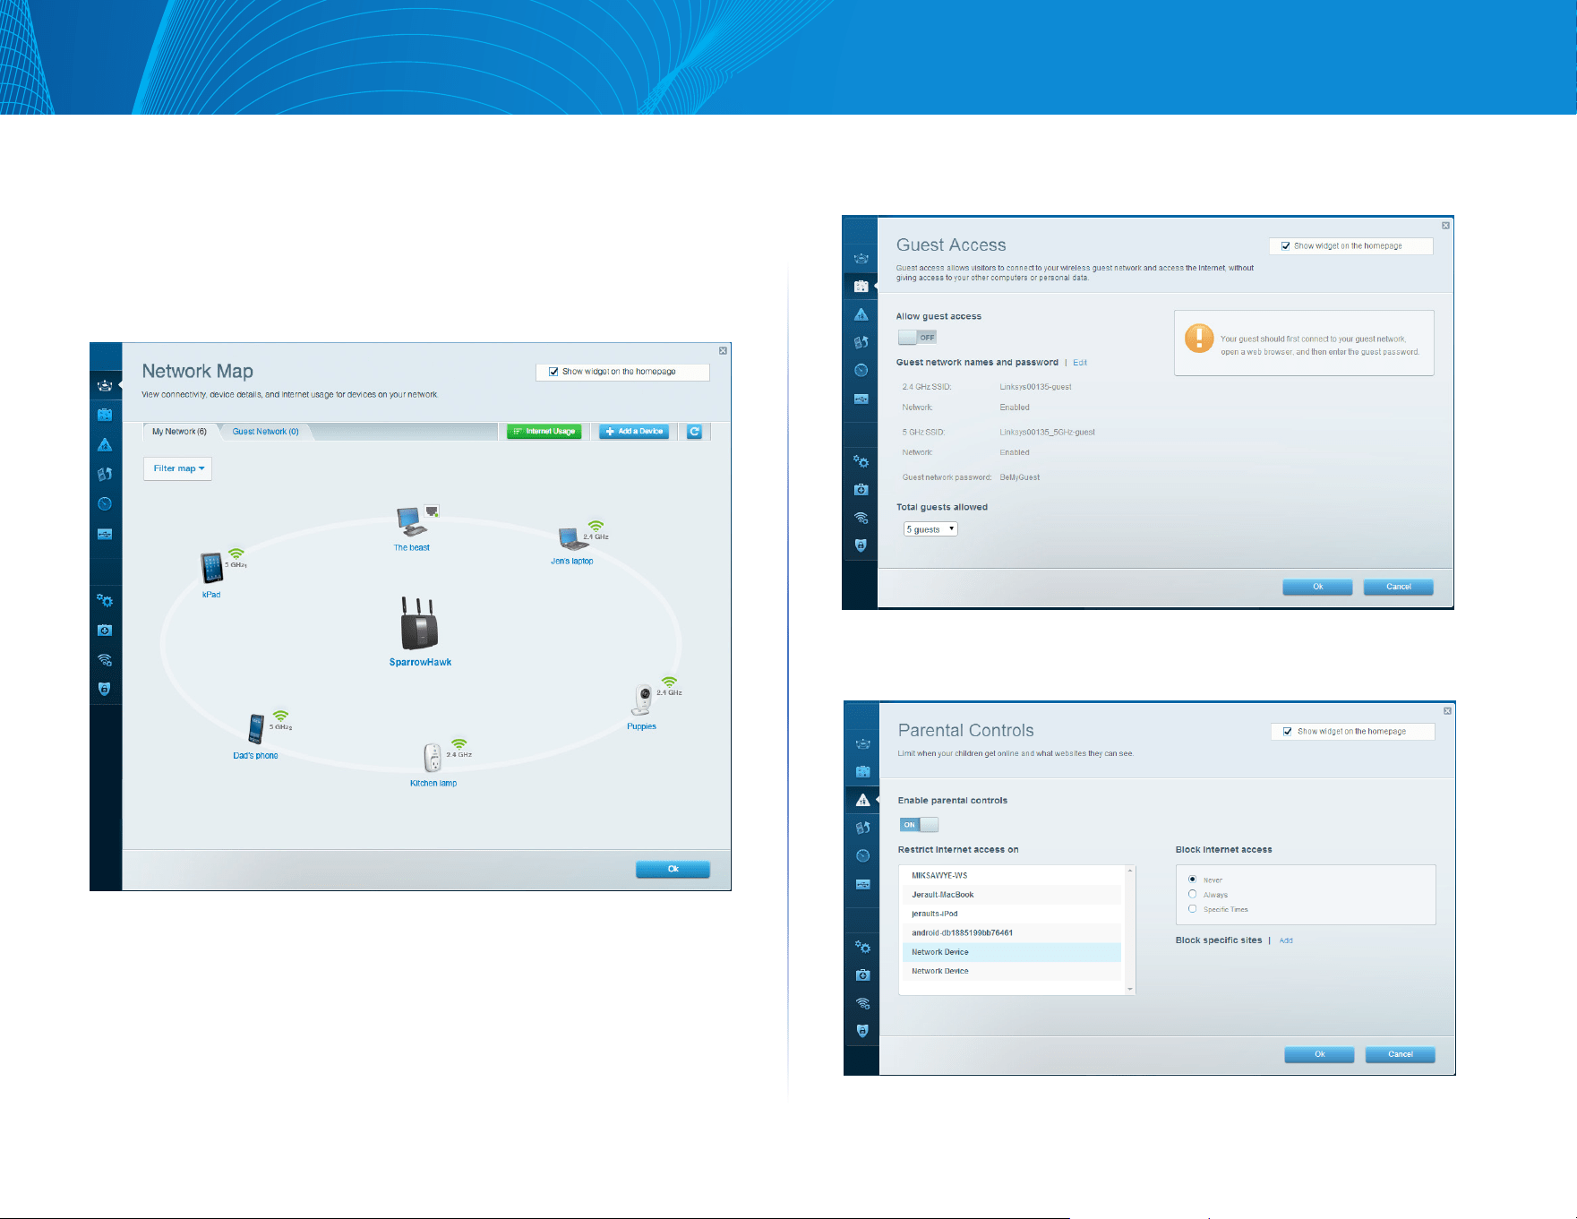The image size is (1577, 1219).
Task: Open the Filter map dropdown
Action: click(177, 468)
